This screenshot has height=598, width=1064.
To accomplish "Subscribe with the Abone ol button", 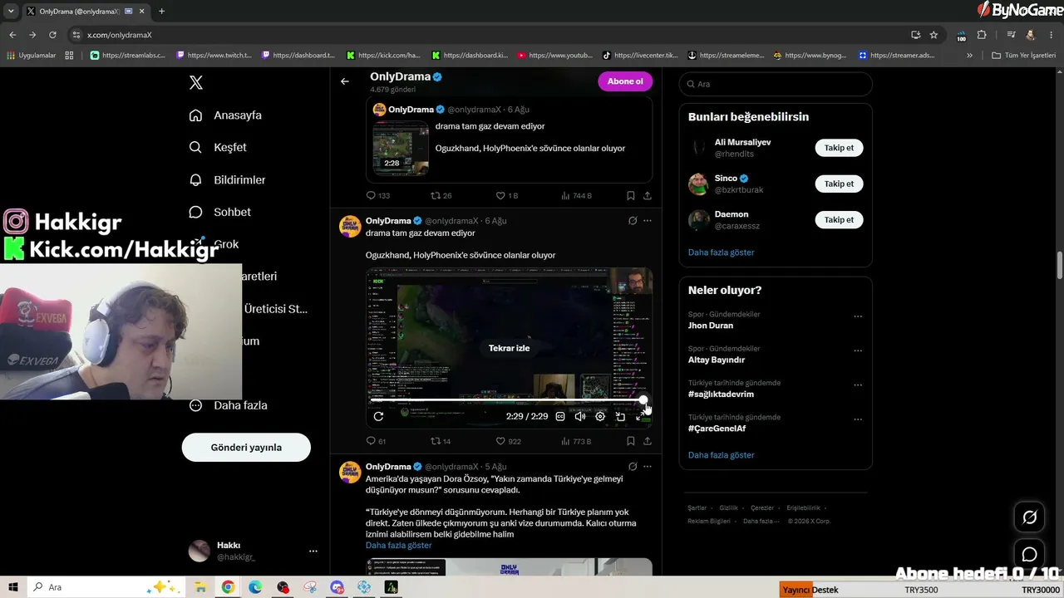I will click(625, 81).
